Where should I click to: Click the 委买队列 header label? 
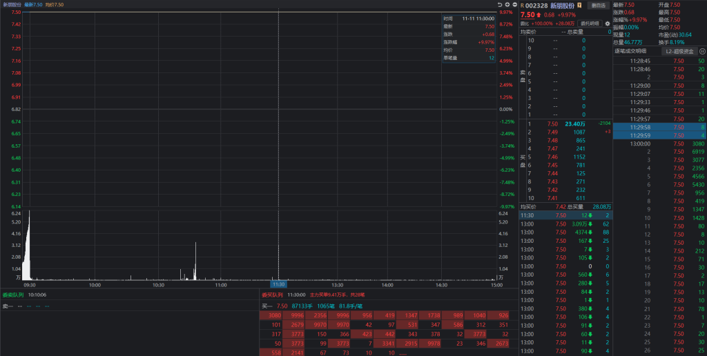click(x=271, y=295)
